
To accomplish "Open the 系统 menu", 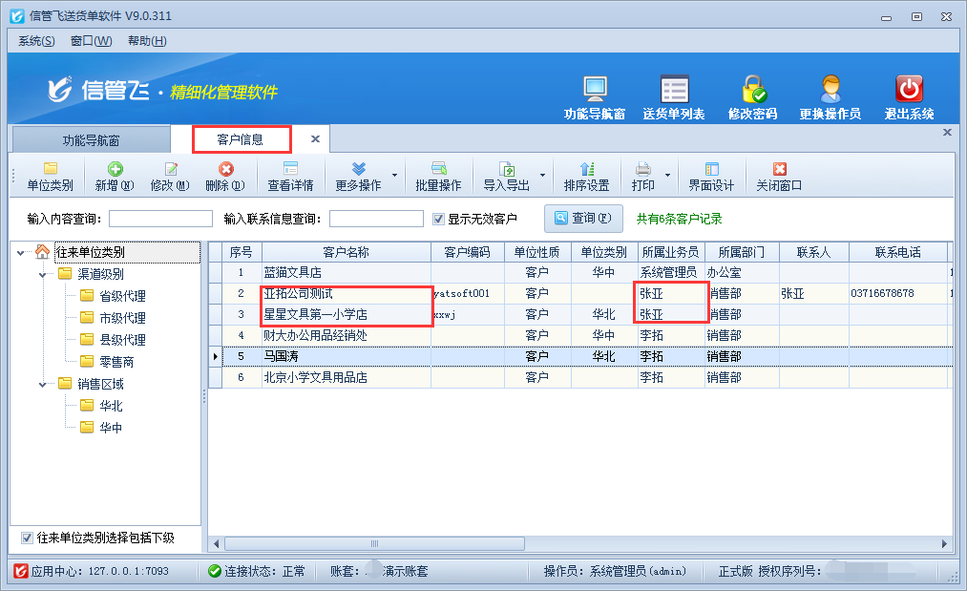I will [34, 40].
